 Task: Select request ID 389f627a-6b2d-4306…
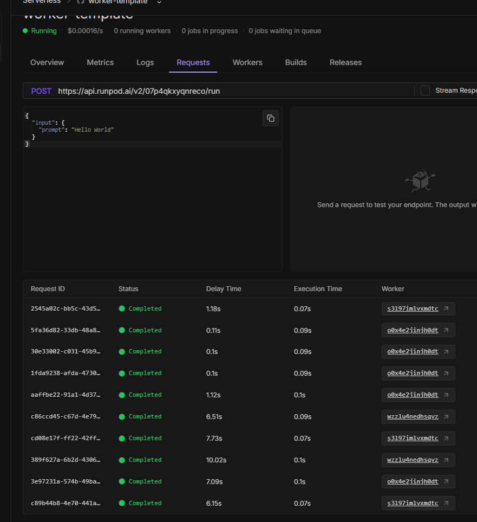(66, 460)
